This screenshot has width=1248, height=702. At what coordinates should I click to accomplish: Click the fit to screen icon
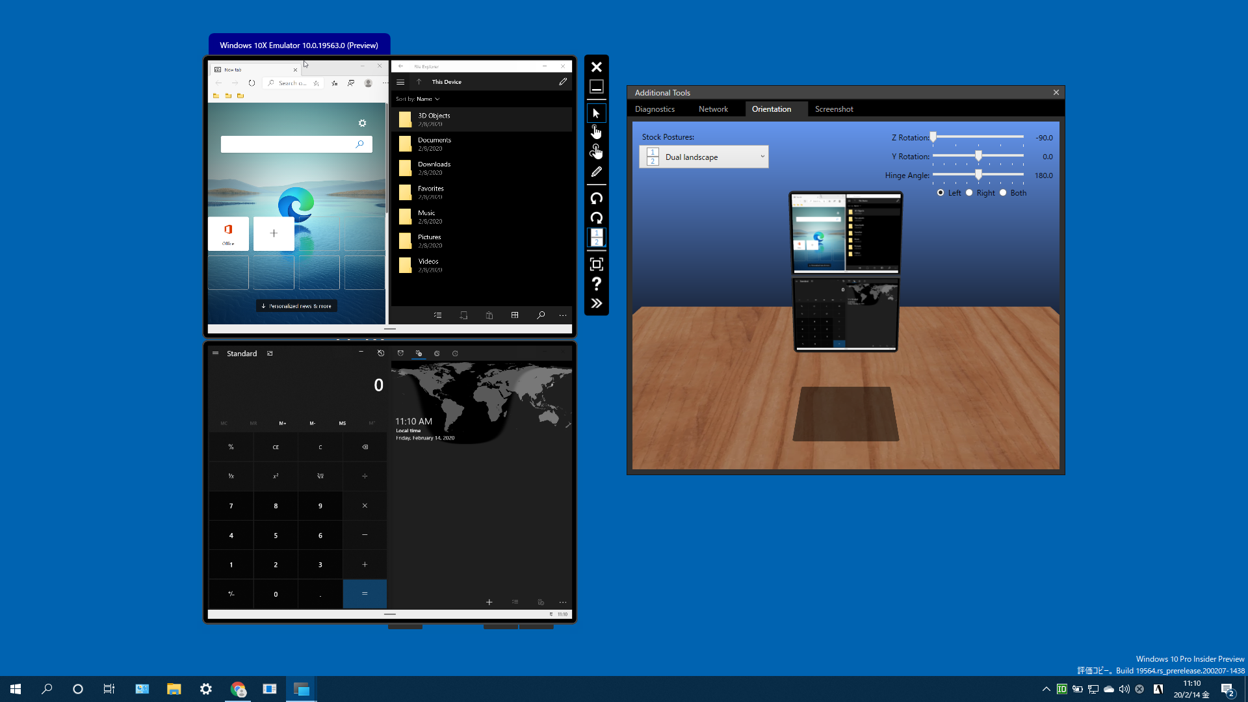(x=596, y=264)
